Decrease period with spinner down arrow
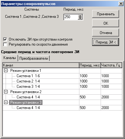The width and height of the screenshot is (125, 139). [80, 18]
